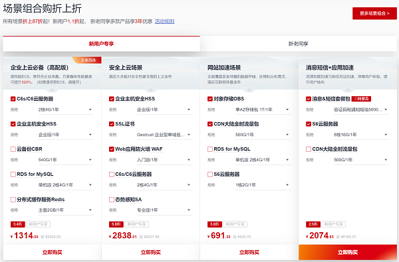Open the 更多场景组合 button

coord(374,13)
